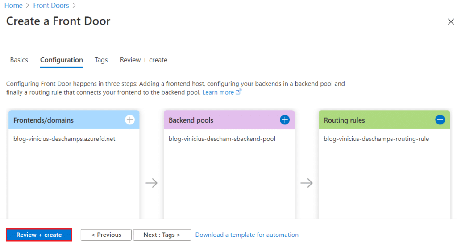Viewport: 457px width, 243px height.
Task: Open the external link icon beside Learn more
Action: pyautogui.click(x=239, y=92)
